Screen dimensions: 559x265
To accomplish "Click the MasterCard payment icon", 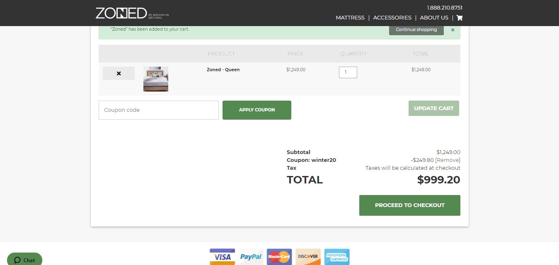I will [279, 257].
